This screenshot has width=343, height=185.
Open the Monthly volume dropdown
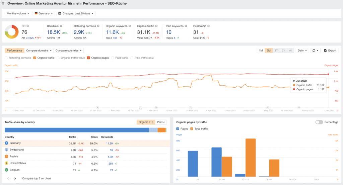point(18,13)
